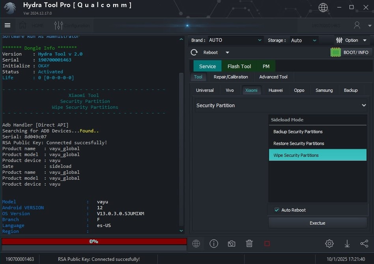This screenshot has width=374, height=264.
Task: Open the Brand AUTO dropdown
Action: (235, 40)
